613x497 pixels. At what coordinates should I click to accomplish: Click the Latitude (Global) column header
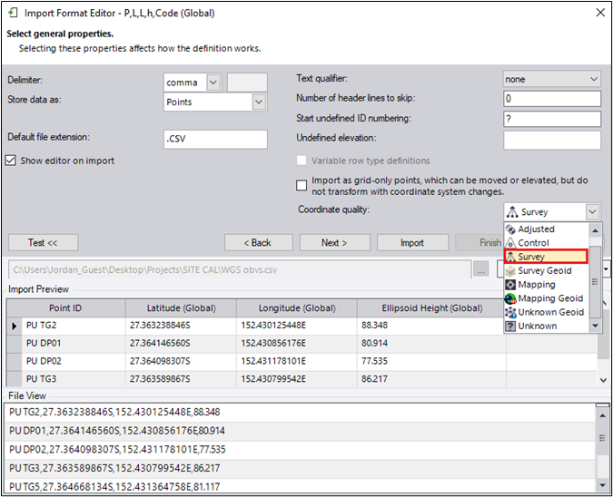pyautogui.click(x=181, y=308)
